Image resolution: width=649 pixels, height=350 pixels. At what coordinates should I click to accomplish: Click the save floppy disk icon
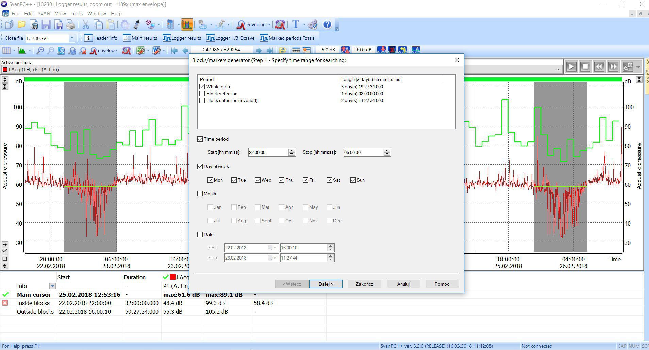point(46,24)
